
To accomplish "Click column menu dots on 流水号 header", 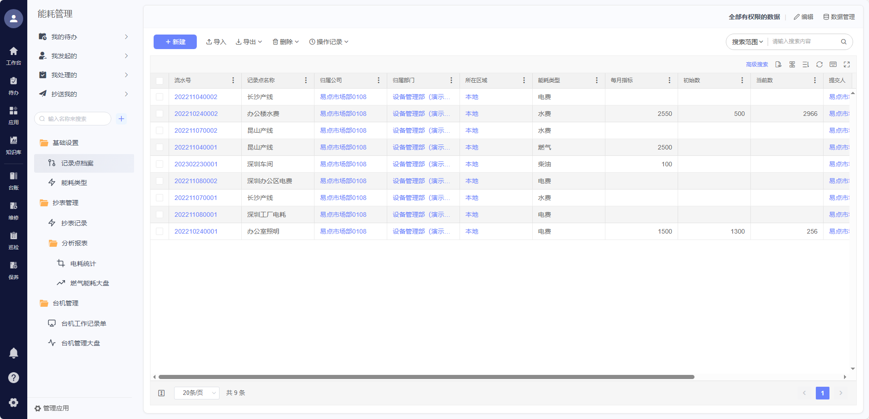I will [x=233, y=80].
